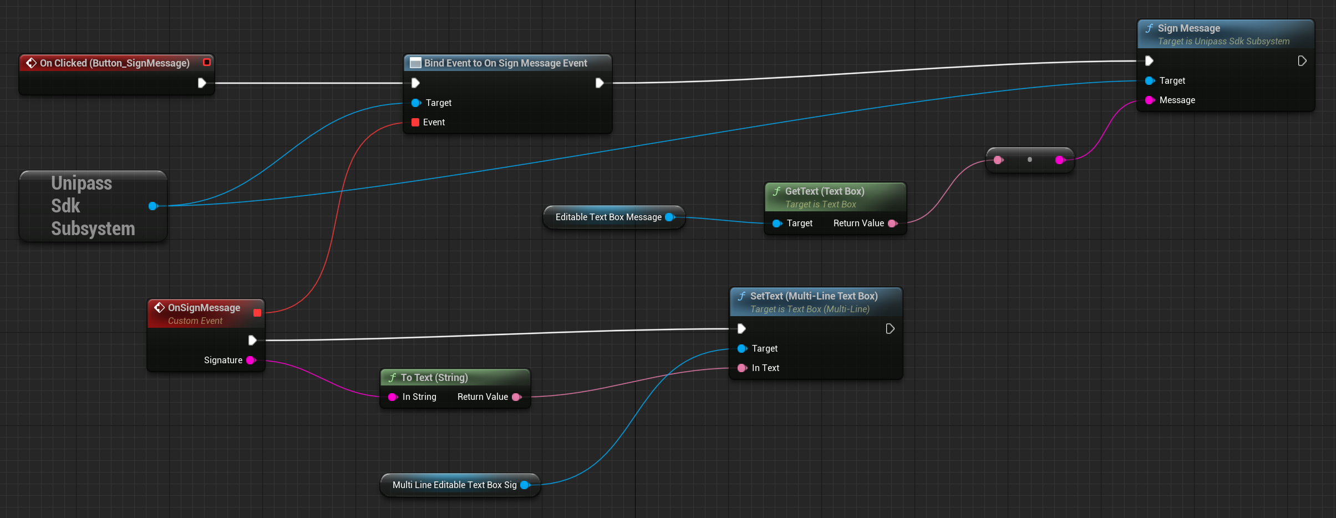
Task: Click the Unipass Sdk Subsystem output pin
Action: pyautogui.click(x=153, y=206)
